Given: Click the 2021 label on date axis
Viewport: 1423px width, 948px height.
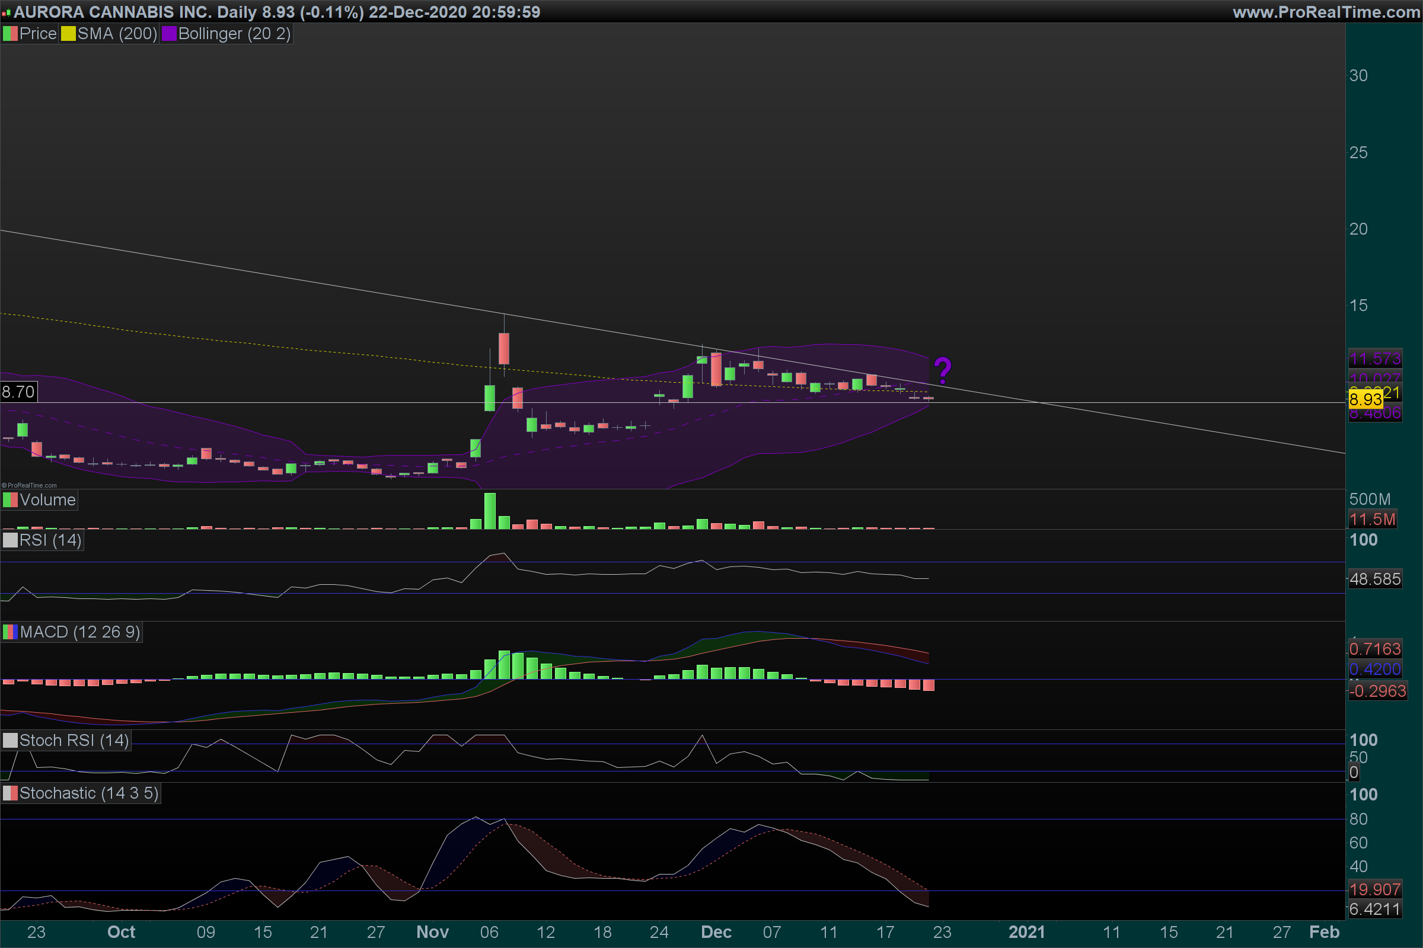Looking at the screenshot, I should tap(1026, 931).
